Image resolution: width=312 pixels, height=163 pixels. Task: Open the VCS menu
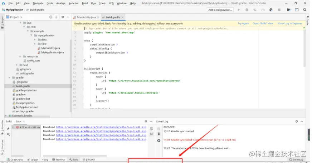point(111,3)
